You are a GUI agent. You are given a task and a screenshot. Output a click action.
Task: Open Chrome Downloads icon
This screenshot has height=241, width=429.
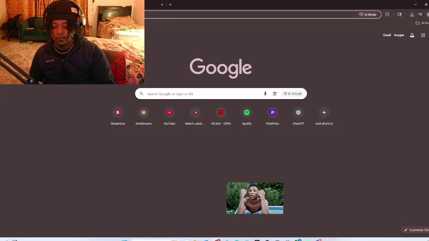pos(412,14)
